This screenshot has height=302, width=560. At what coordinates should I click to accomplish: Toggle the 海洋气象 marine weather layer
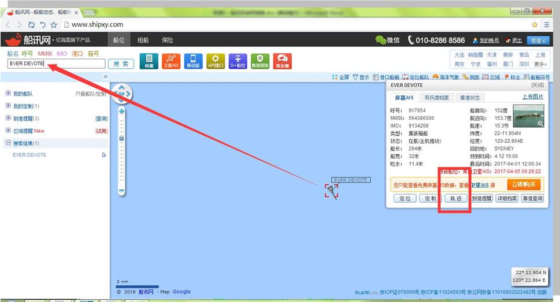point(445,77)
